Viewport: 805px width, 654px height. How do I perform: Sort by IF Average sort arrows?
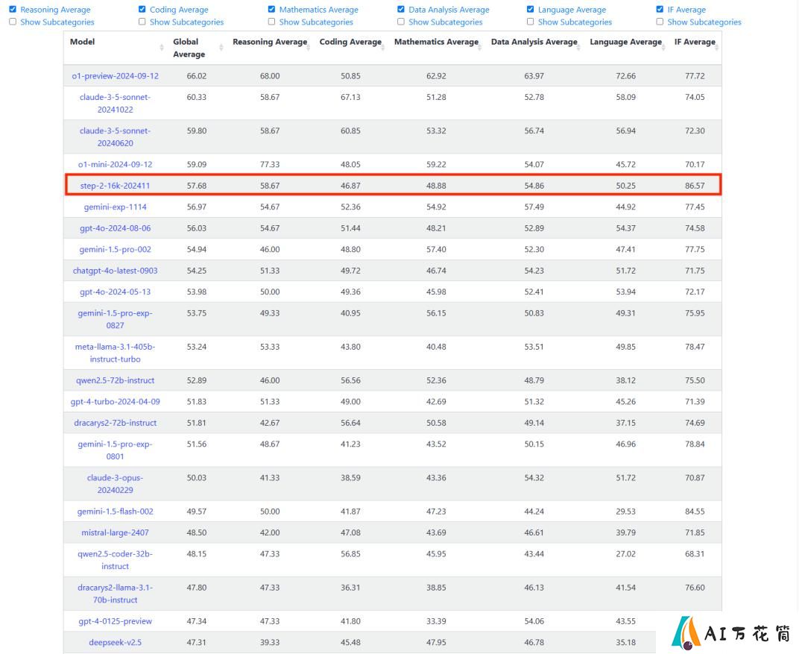(x=717, y=47)
